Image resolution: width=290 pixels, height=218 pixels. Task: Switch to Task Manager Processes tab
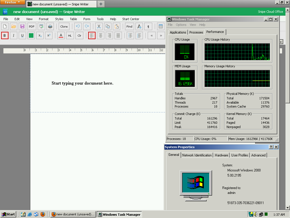[196, 32]
